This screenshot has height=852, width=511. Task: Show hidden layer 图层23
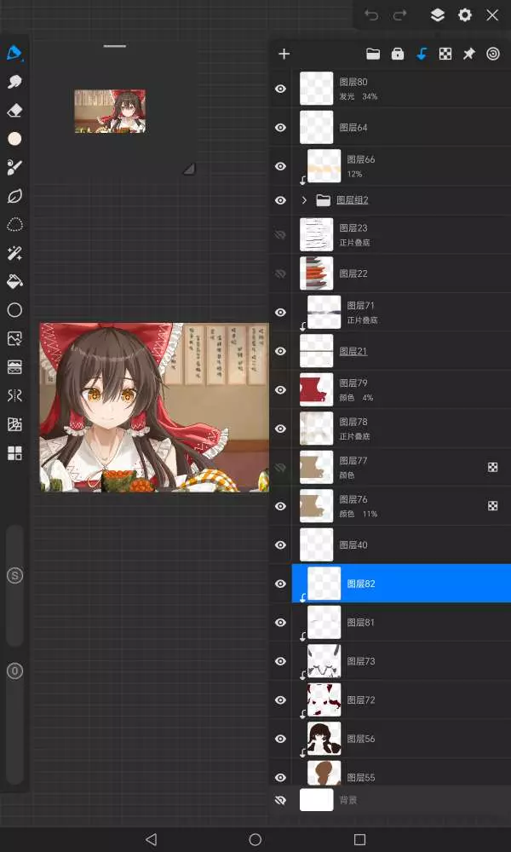click(280, 235)
